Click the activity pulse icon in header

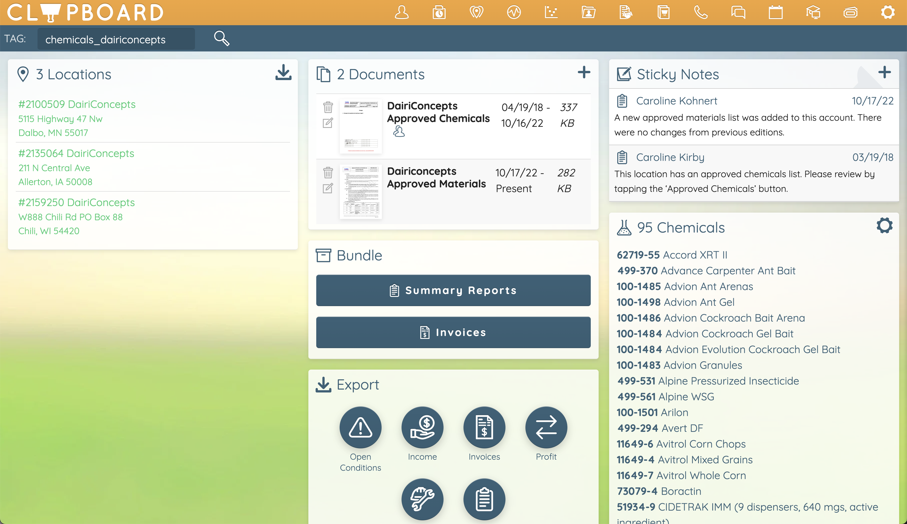click(x=514, y=12)
